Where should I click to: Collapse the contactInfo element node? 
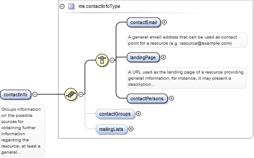pos(35,94)
